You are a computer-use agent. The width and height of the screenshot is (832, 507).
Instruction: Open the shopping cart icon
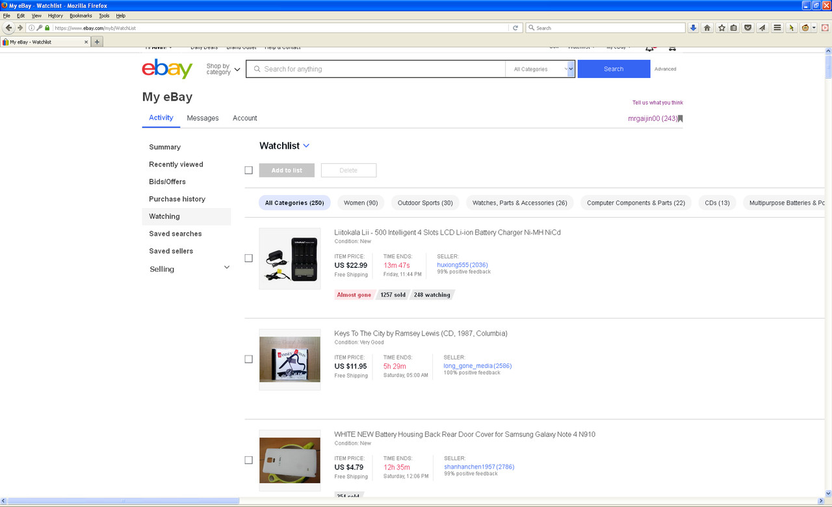click(x=672, y=48)
